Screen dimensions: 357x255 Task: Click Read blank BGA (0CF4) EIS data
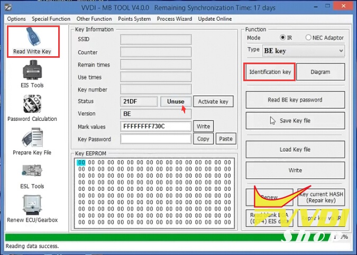(269, 218)
